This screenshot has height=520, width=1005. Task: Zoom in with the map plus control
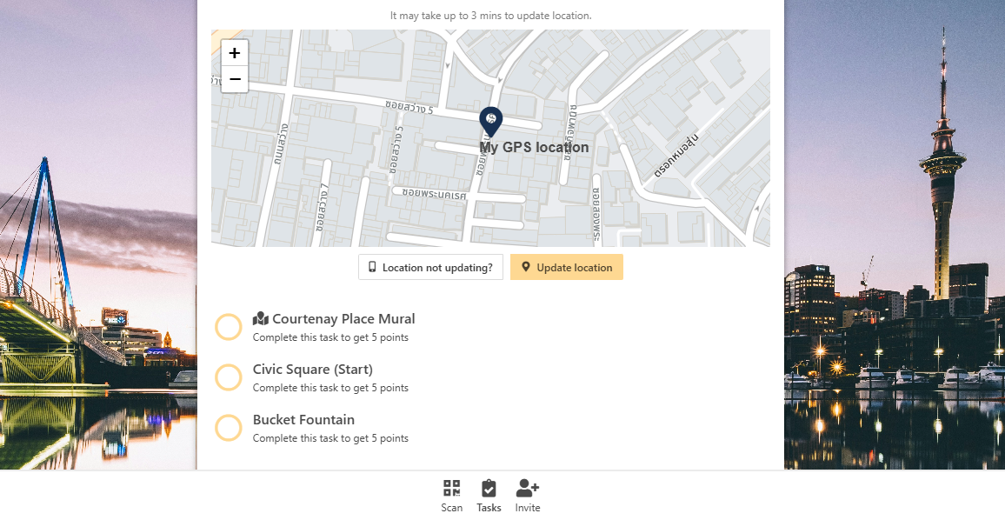click(234, 52)
